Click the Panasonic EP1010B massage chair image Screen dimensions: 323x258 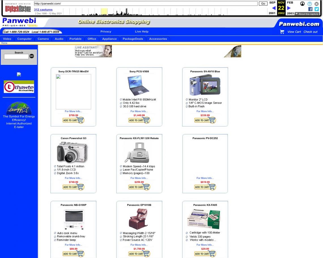[138, 219]
